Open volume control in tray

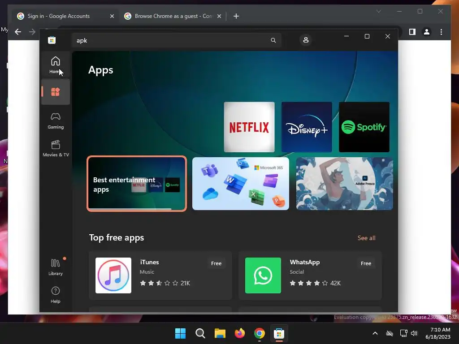pyautogui.click(x=414, y=333)
